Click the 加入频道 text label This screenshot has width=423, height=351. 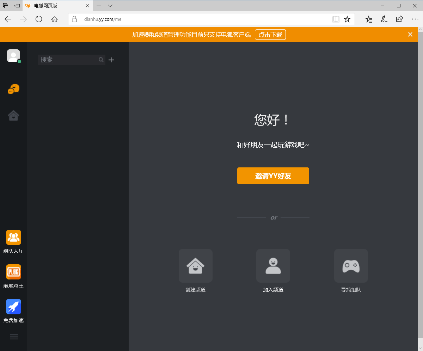pyautogui.click(x=273, y=290)
